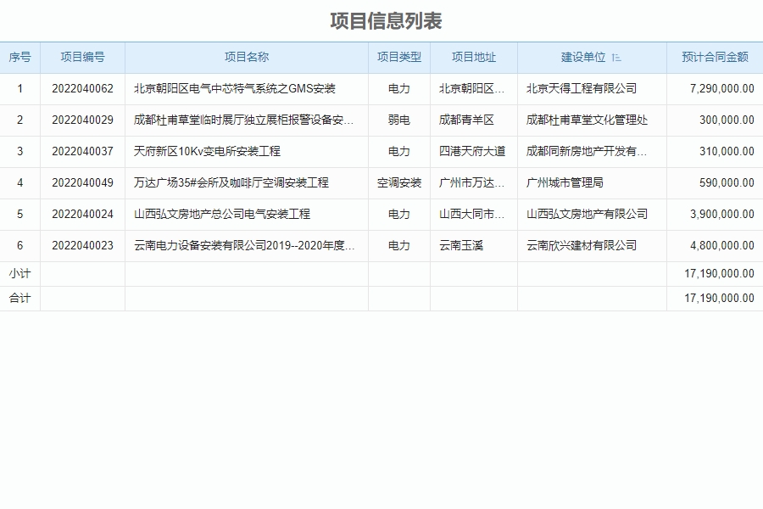Image resolution: width=763 pixels, height=509 pixels.
Task: Select project 万达广场35#会所及咖啡厅空调安装工程
Action: [x=231, y=182]
